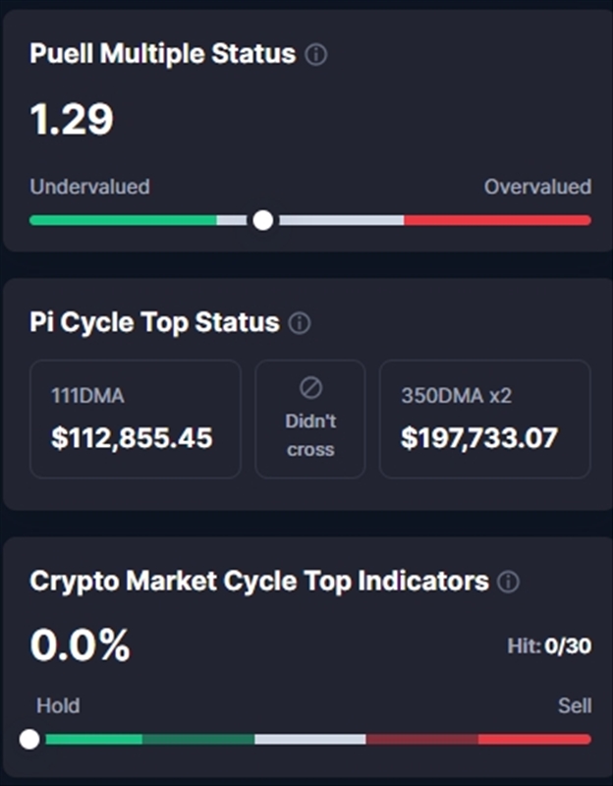The image size is (613, 786).
Task: Click the Overvalued label
Action: (x=537, y=187)
